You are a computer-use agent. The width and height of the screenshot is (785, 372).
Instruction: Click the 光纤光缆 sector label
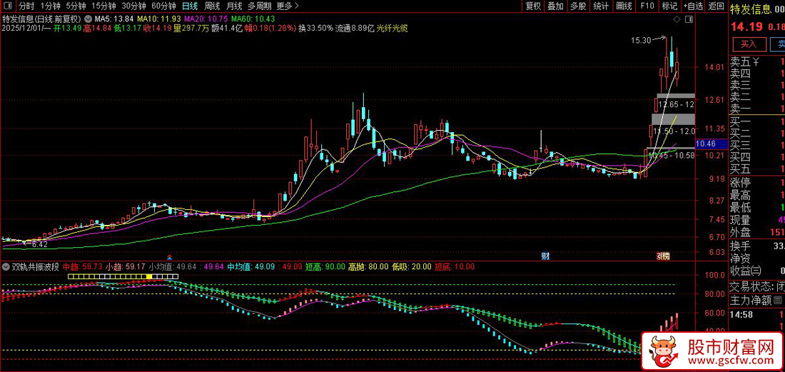pyautogui.click(x=392, y=28)
